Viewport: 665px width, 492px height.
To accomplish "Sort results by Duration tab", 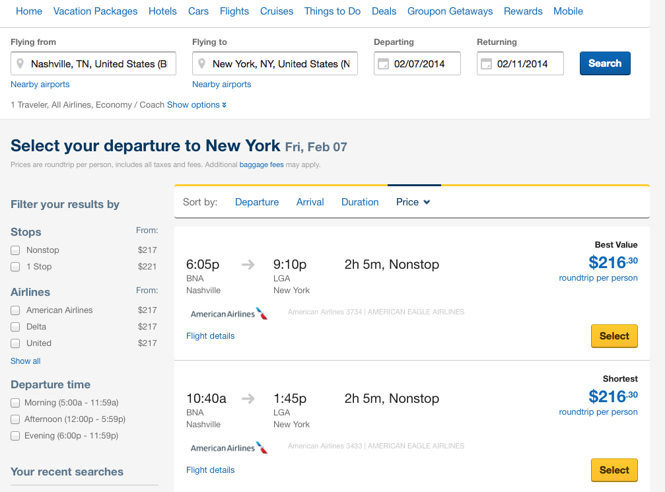I will (360, 202).
